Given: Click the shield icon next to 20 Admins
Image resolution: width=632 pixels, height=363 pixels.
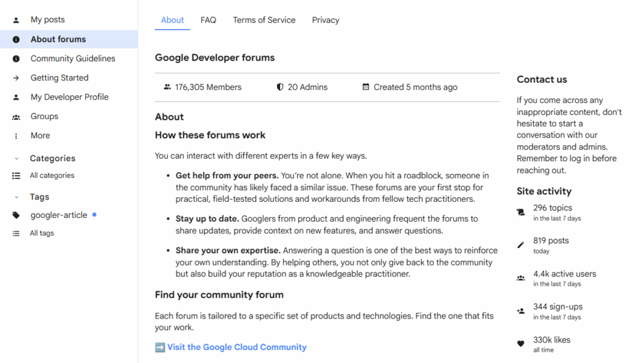Looking at the screenshot, I should click(x=280, y=86).
